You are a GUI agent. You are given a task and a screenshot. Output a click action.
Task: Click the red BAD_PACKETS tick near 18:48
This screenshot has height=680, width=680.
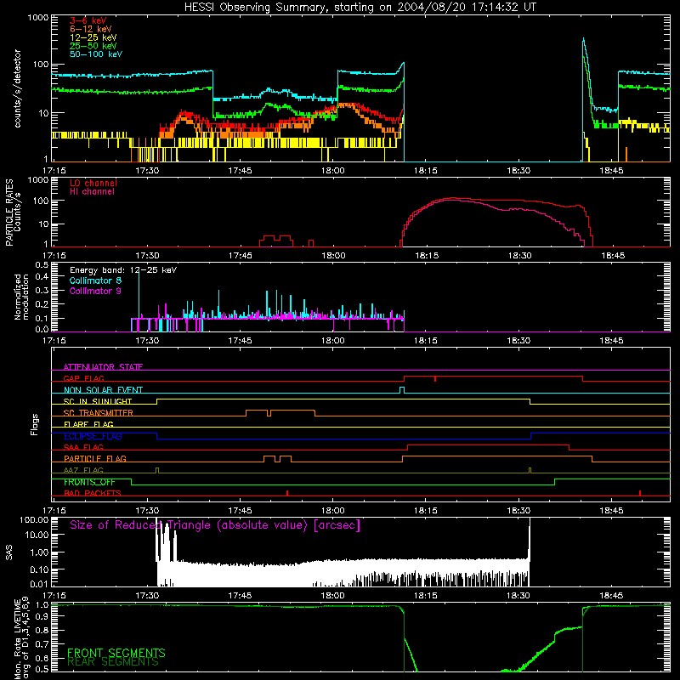(640, 493)
